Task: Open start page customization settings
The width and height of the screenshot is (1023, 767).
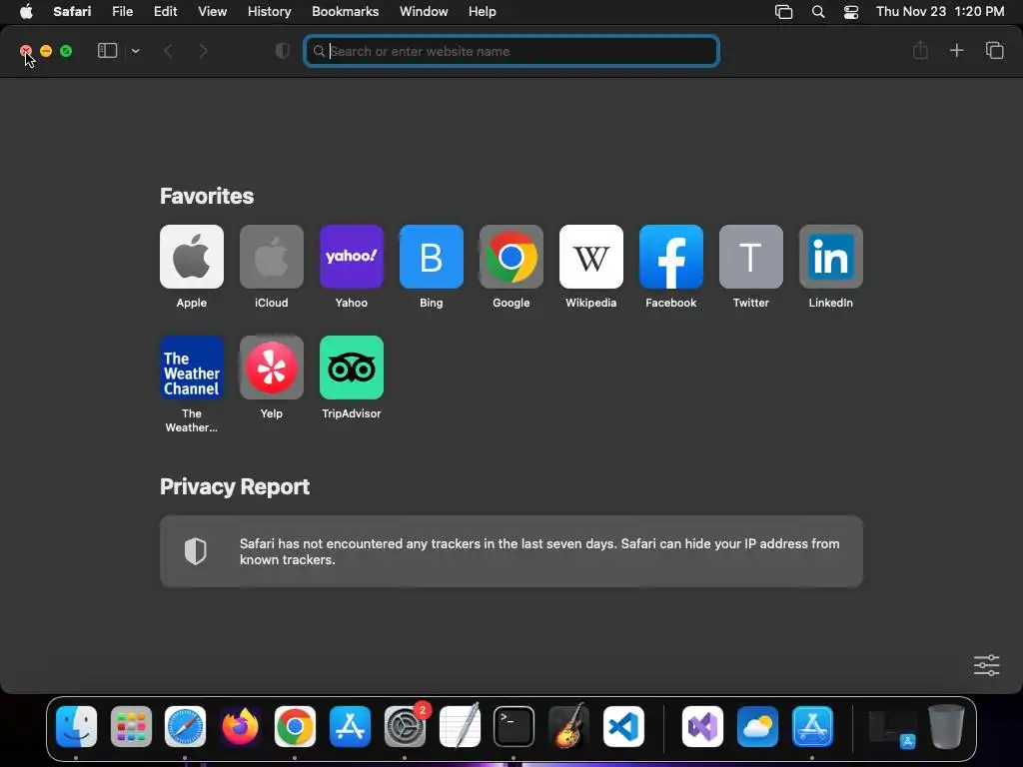Action: 986,665
